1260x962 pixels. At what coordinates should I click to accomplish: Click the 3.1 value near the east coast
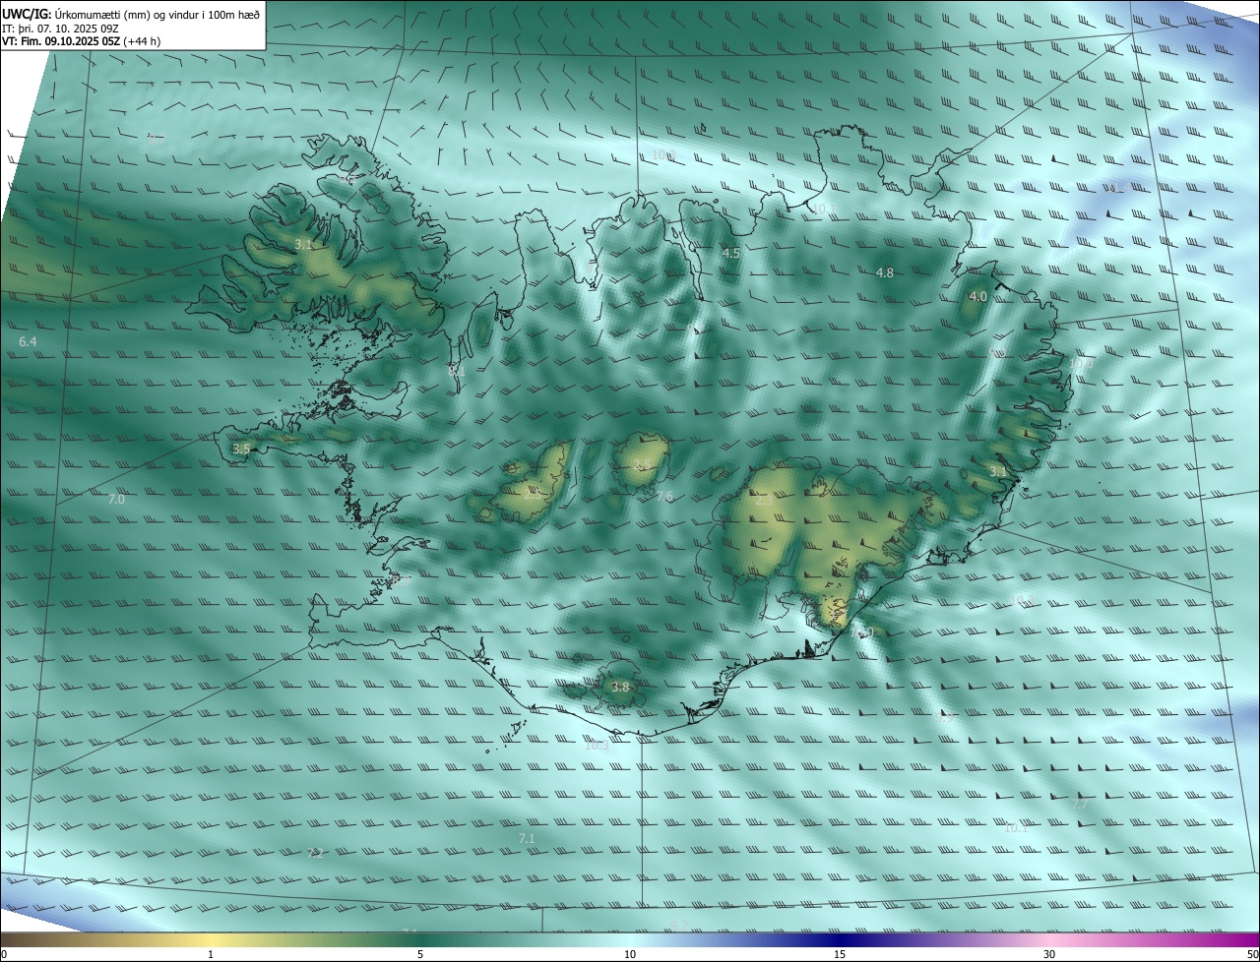pos(998,472)
